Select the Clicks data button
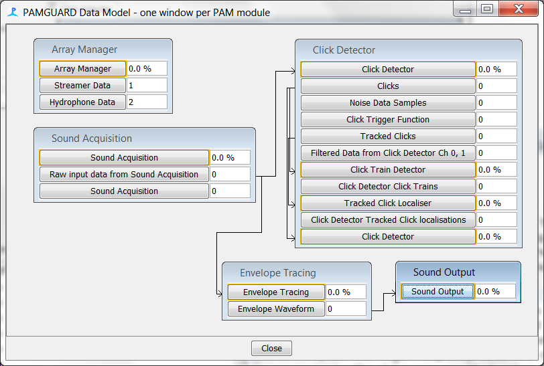This screenshot has height=366, width=544. (x=388, y=86)
